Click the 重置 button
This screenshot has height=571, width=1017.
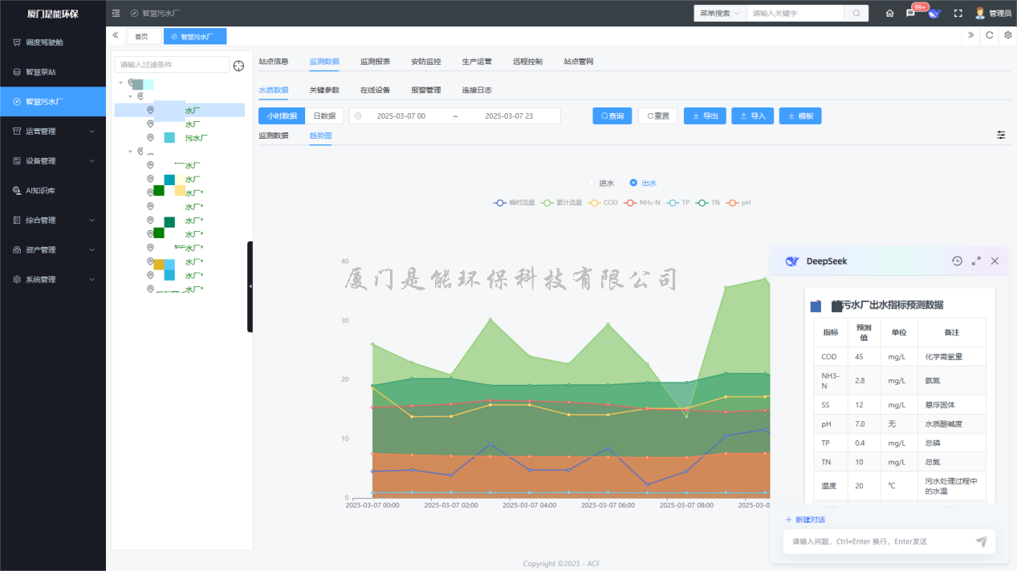658,116
